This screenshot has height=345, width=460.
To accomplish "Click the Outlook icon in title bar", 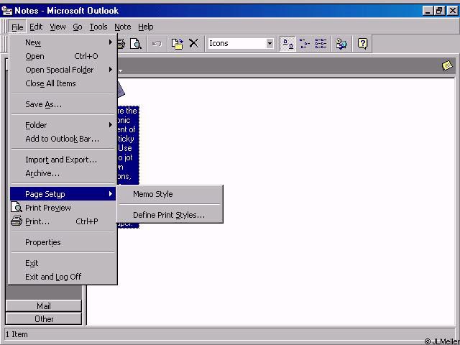I will [x=6, y=11].
